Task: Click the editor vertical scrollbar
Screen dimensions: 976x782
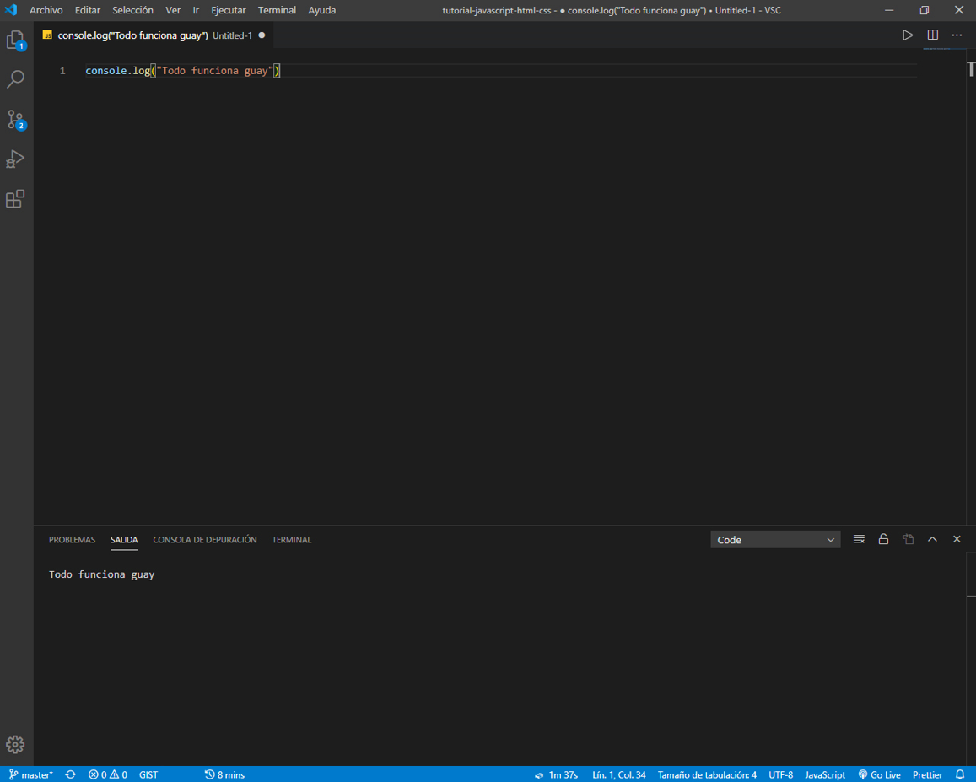Action: pyautogui.click(x=971, y=287)
